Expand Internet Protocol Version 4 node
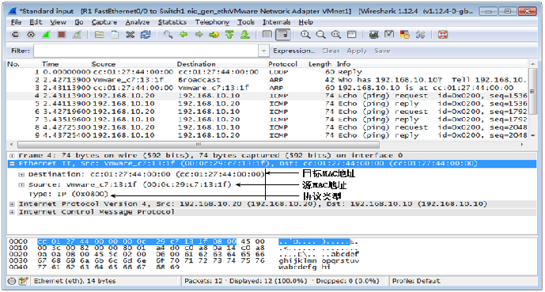 [x=13, y=203]
